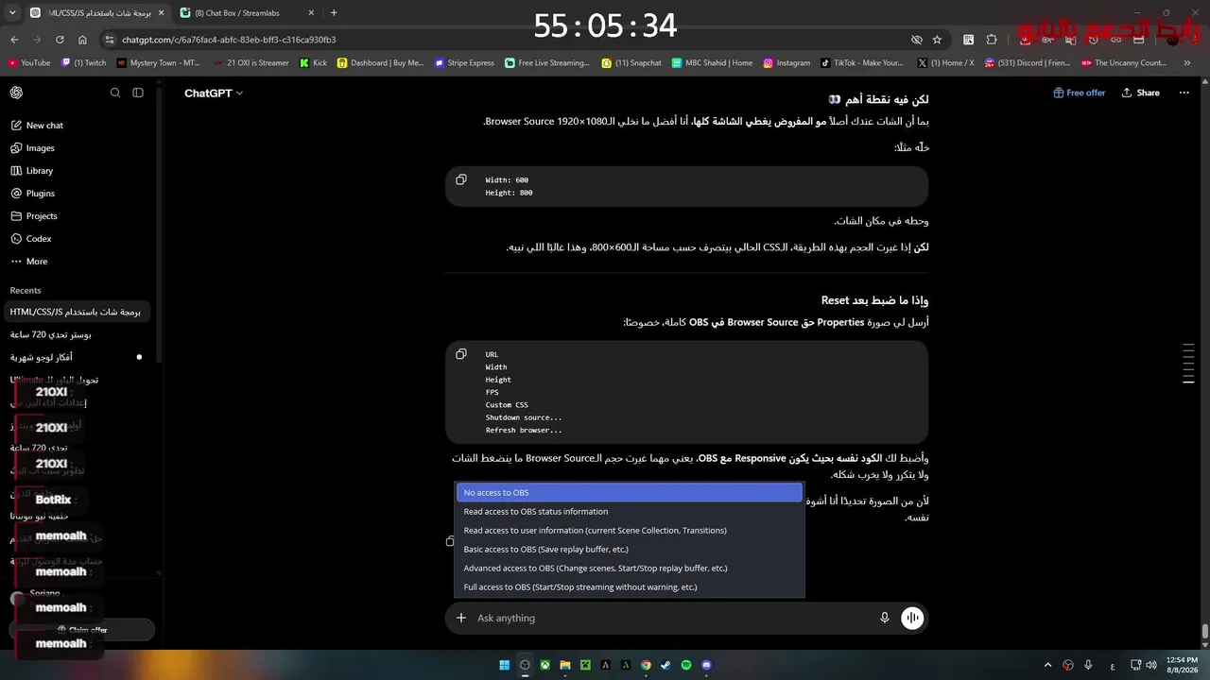Image resolution: width=1210 pixels, height=680 pixels.
Task: Expand the ChatGPT model selector dropdown
Action: 214,93
